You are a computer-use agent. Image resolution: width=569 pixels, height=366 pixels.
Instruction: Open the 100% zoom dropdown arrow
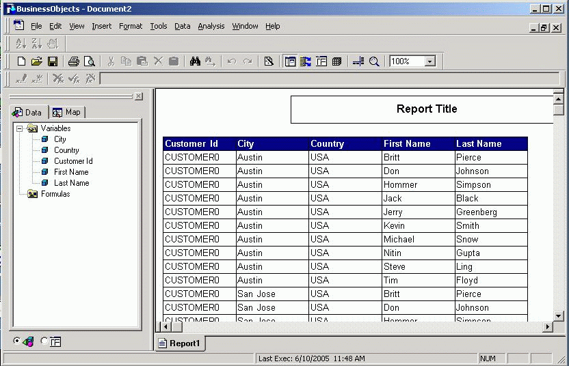pos(429,61)
